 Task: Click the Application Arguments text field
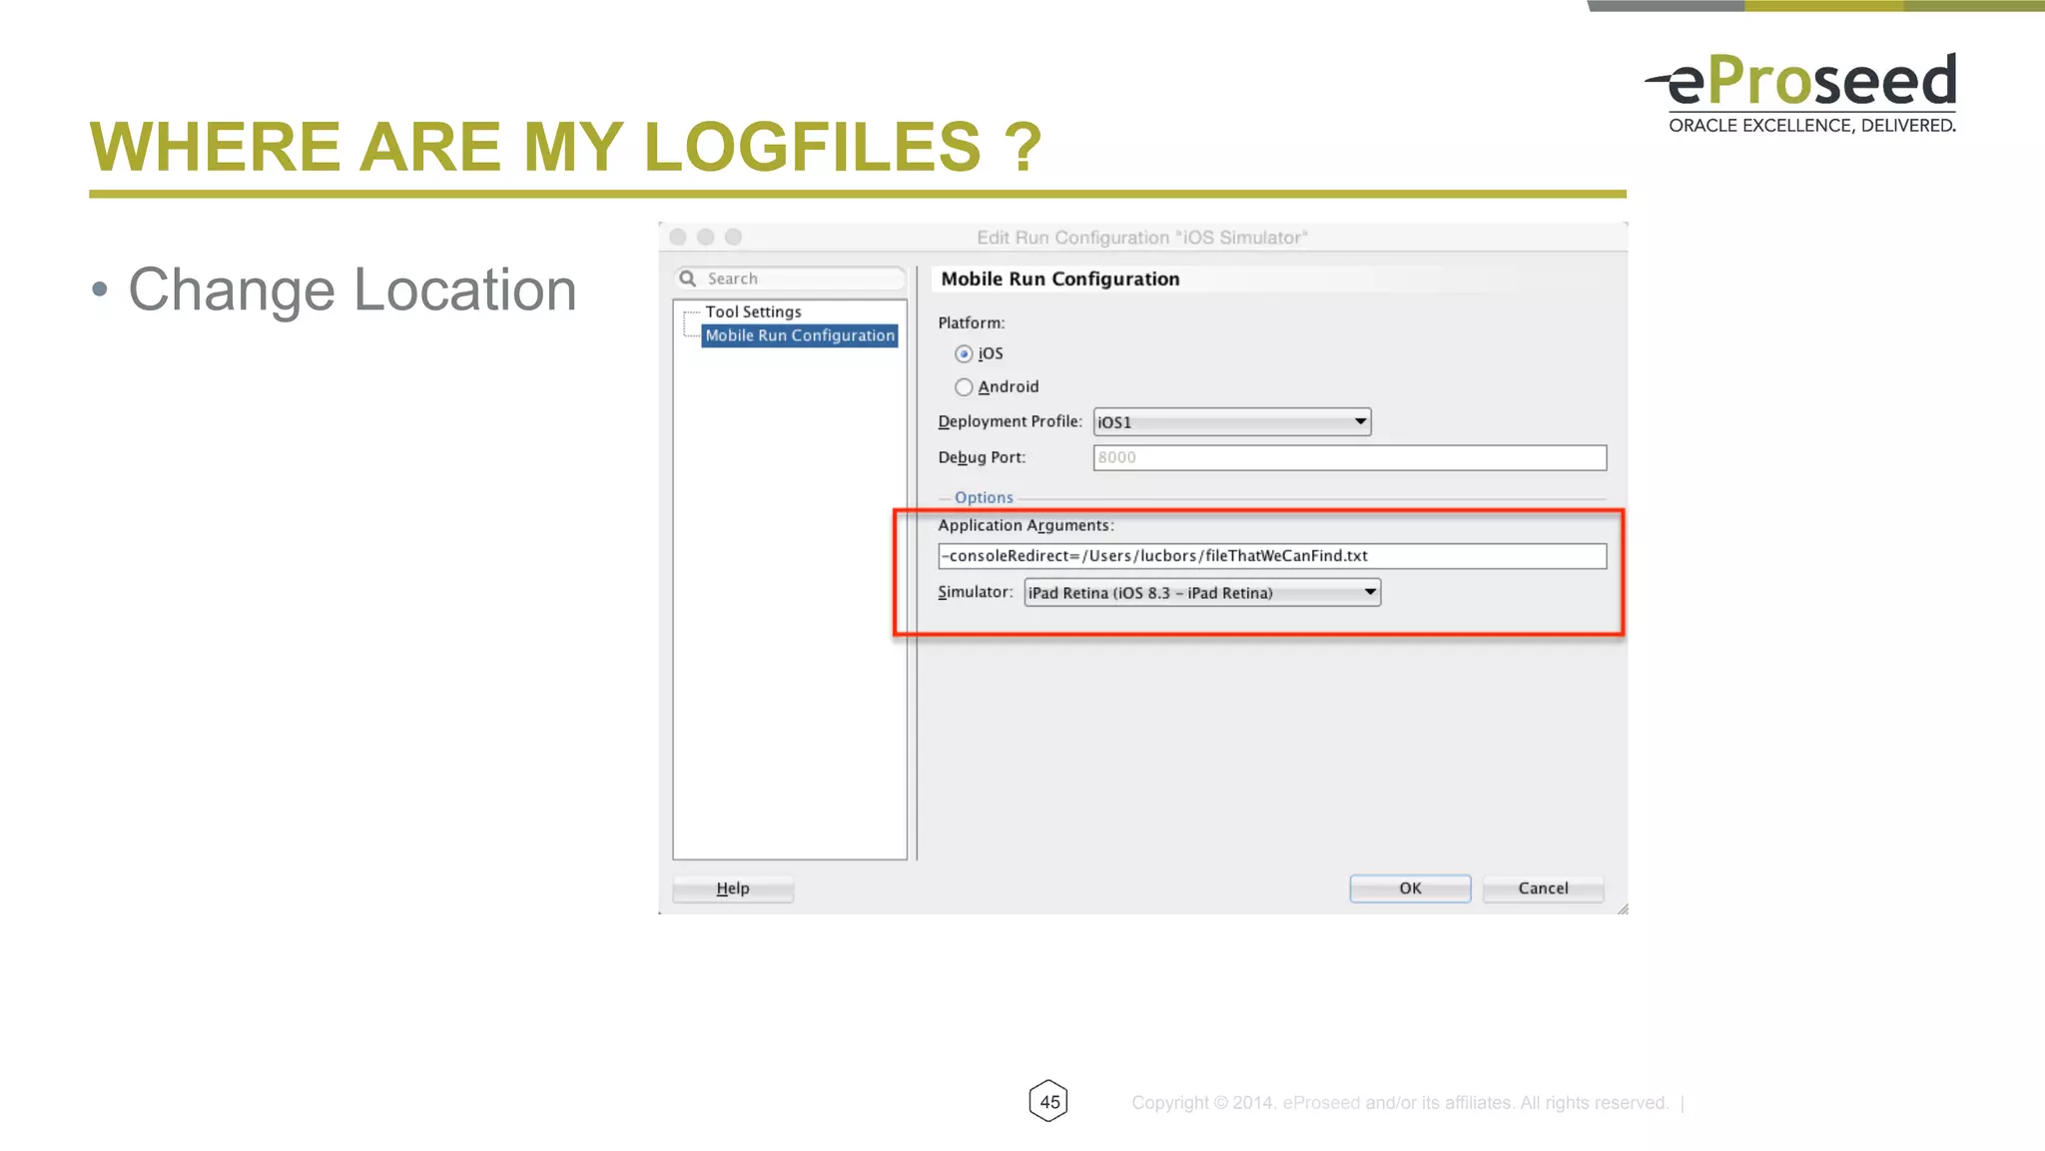(1272, 556)
